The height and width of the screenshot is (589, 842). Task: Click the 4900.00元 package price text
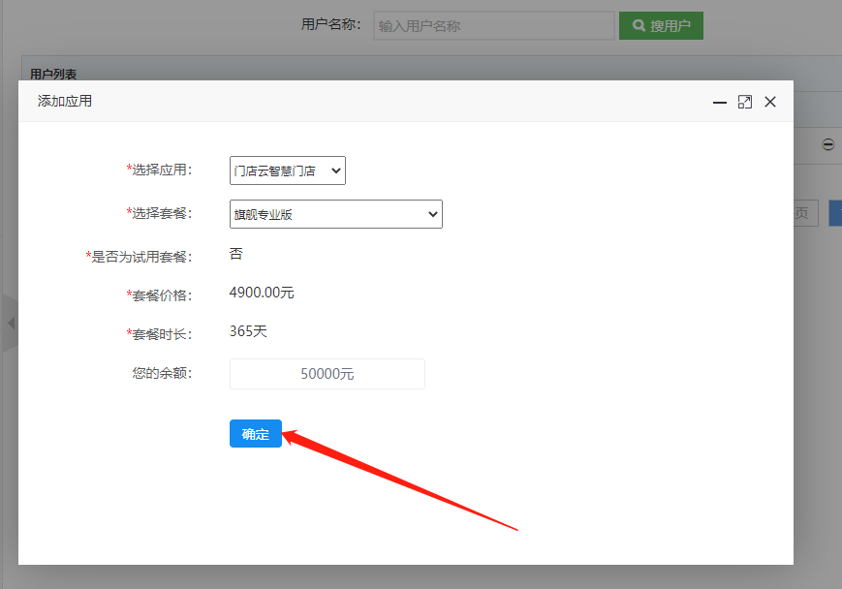pyautogui.click(x=262, y=293)
